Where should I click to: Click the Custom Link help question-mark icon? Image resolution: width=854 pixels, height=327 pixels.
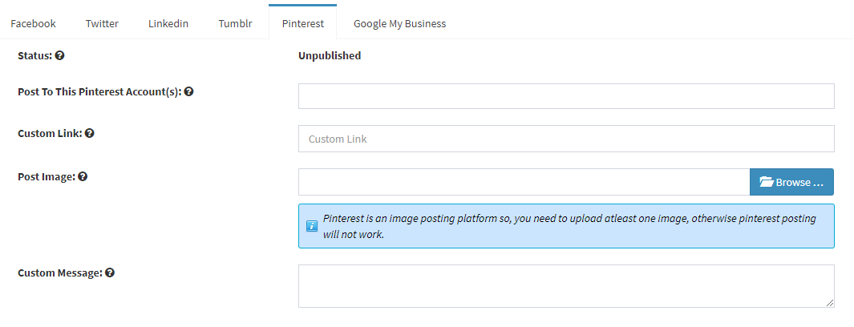click(90, 133)
